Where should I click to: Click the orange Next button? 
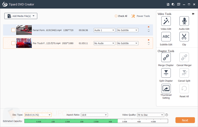pyautogui.click(x=185, y=120)
